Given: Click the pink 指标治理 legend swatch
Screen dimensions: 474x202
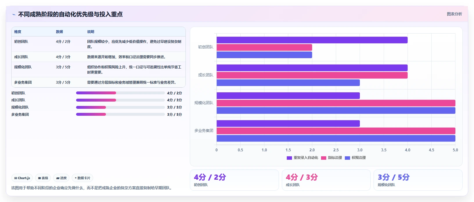Looking at the screenshot, I should click(x=324, y=158).
